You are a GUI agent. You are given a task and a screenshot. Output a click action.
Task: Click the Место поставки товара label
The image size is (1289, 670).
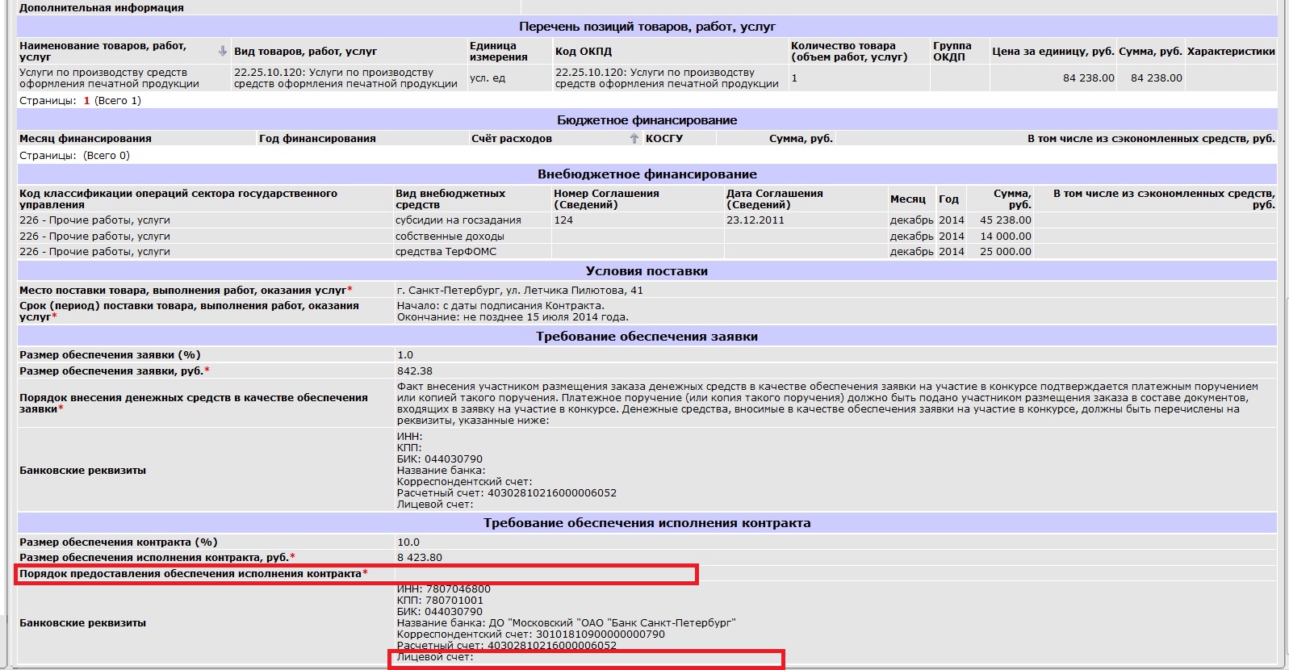point(186,291)
